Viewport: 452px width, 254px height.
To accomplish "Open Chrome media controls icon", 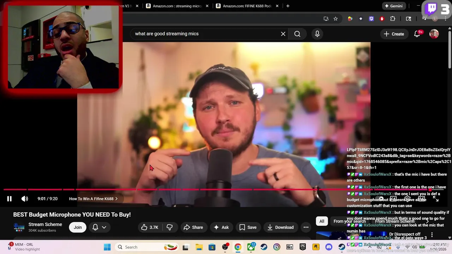I will [x=424, y=19].
